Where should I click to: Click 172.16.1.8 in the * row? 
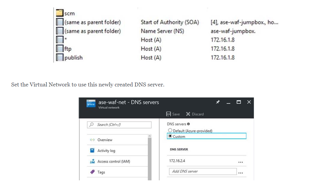click(x=223, y=40)
